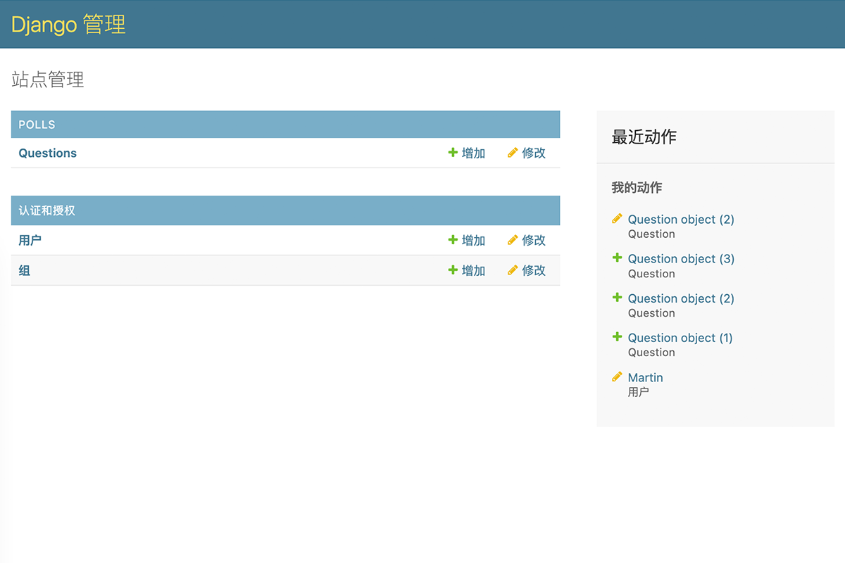Open the 用户 model list
Viewport: 845px width, 563px height.
point(30,240)
